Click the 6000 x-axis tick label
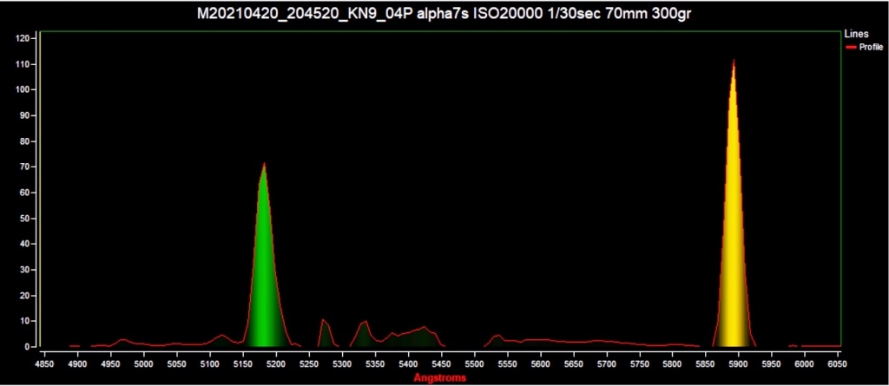The width and height of the screenshot is (889, 386). point(804,363)
